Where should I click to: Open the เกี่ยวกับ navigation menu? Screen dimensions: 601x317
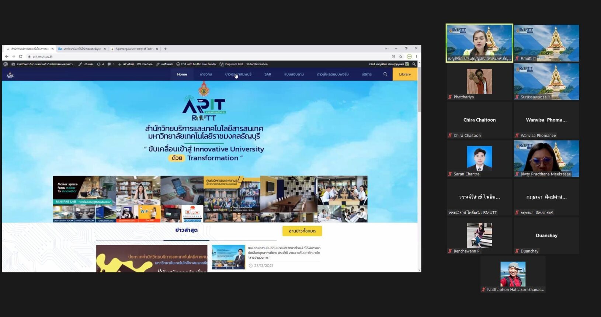click(x=206, y=74)
